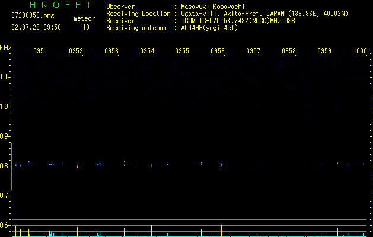Click the gray vertical frequency range bar

tap(11, 166)
